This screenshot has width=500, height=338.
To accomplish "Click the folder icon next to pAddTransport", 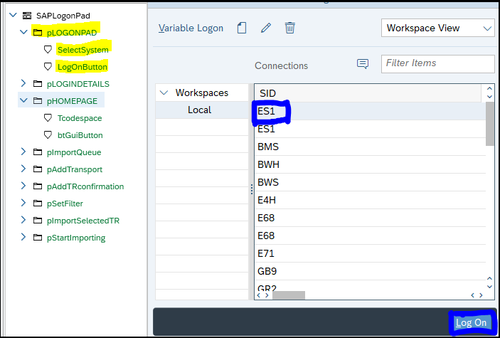I will tap(38, 169).
